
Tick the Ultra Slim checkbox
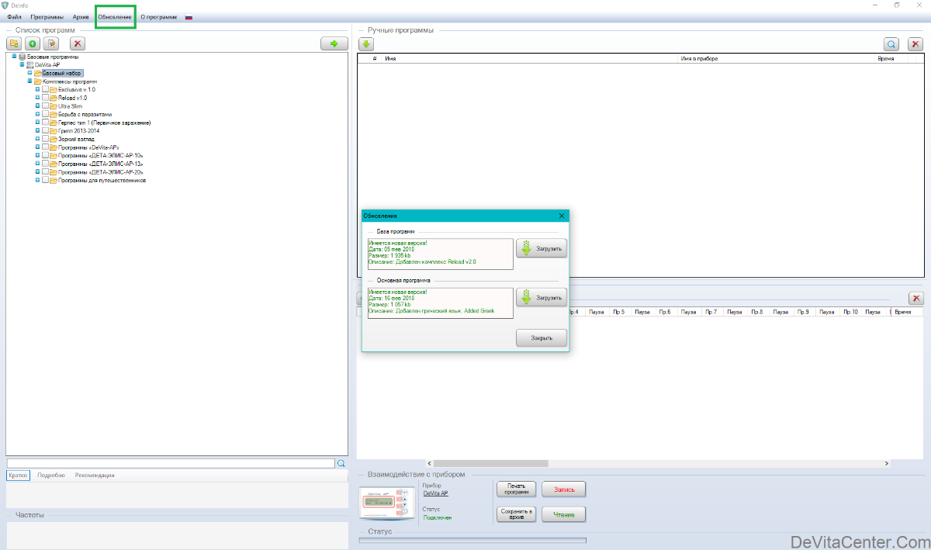tap(45, 106)
